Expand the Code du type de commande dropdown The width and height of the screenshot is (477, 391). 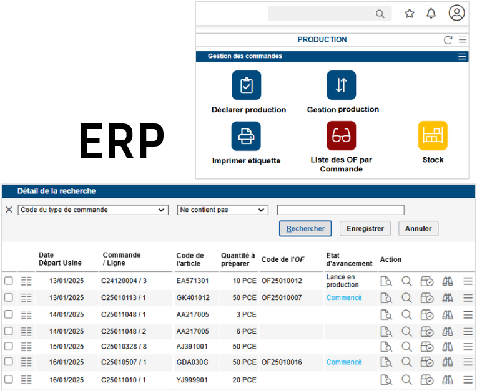coord(93,210)
